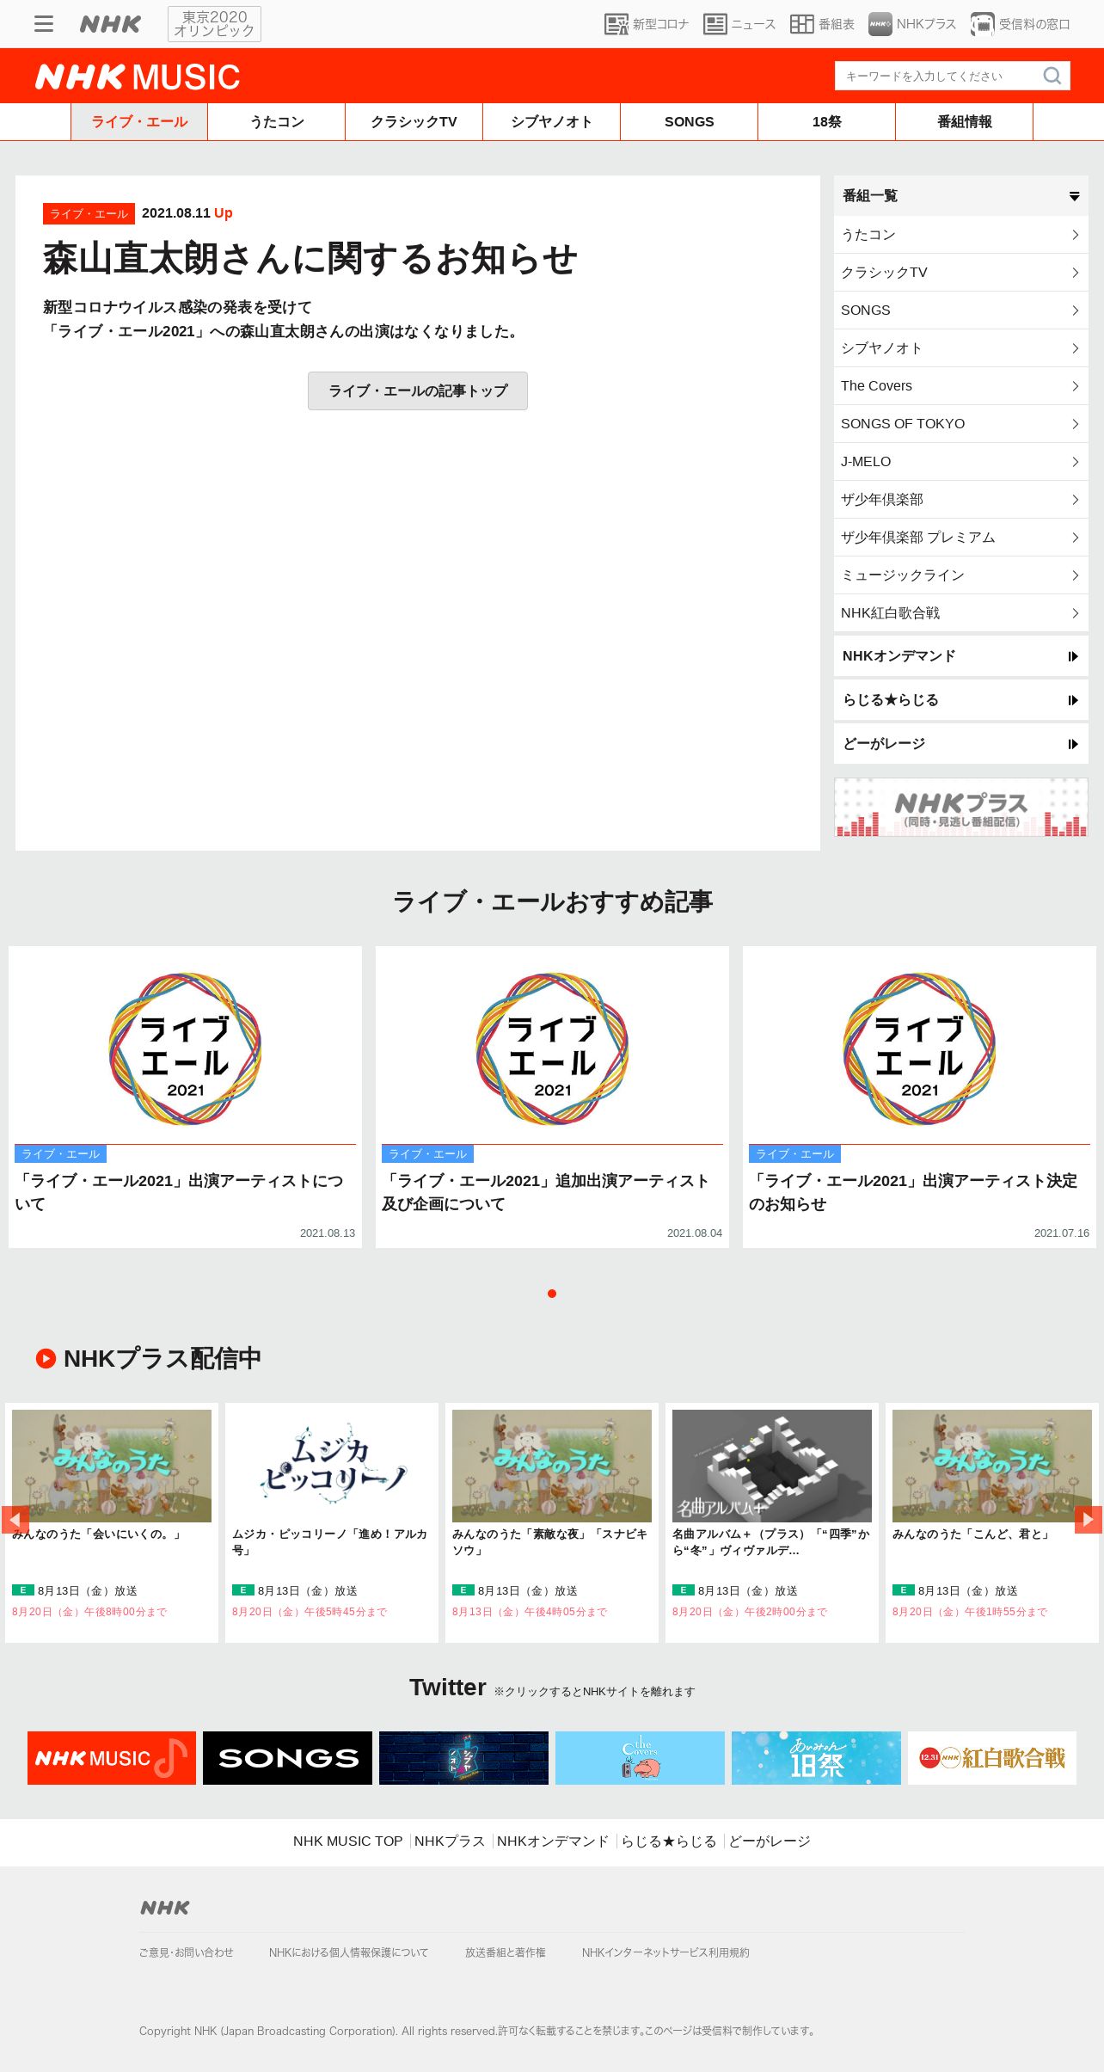Click the carousel next arrow
The height and width of the screenshot is (2072, 1104).
coord(1088,1520)
